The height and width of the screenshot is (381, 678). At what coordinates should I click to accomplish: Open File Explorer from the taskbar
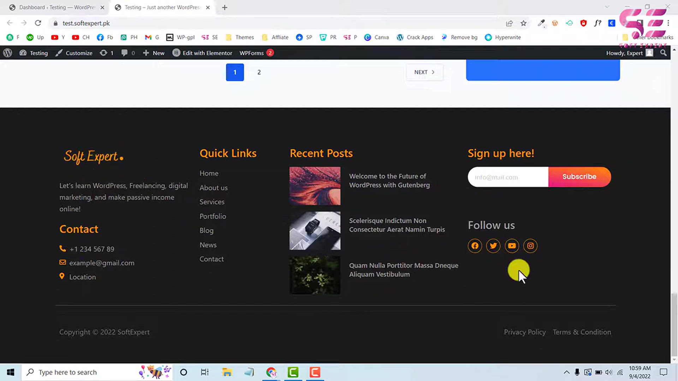click(x=227, y=372)
